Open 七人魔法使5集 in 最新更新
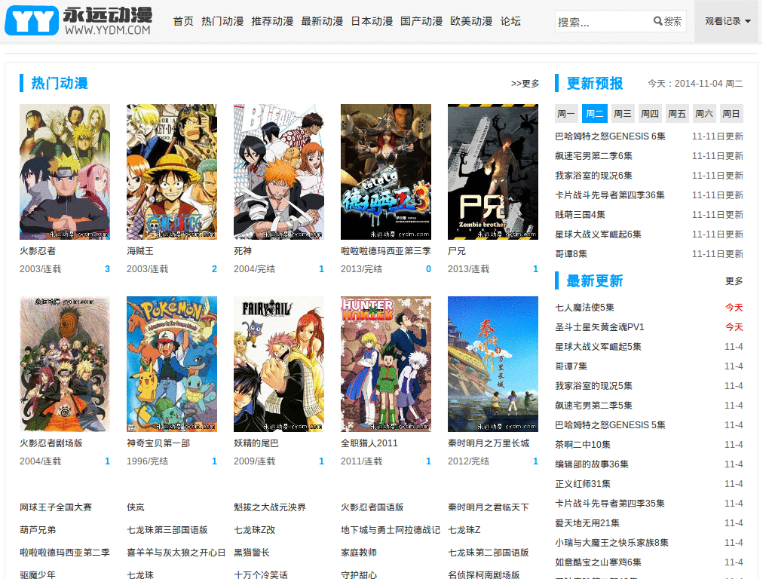772x579 pixels. [585, 308]
